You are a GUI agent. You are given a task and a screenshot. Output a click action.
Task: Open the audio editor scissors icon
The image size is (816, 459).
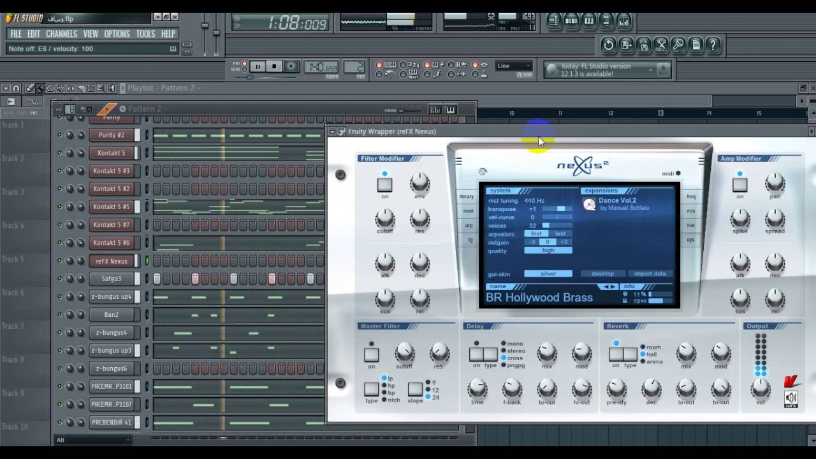[x=661, y=45]
